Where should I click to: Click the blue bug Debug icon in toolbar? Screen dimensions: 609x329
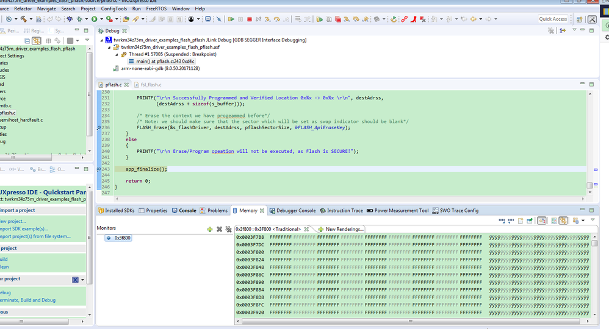pos(70,19)
